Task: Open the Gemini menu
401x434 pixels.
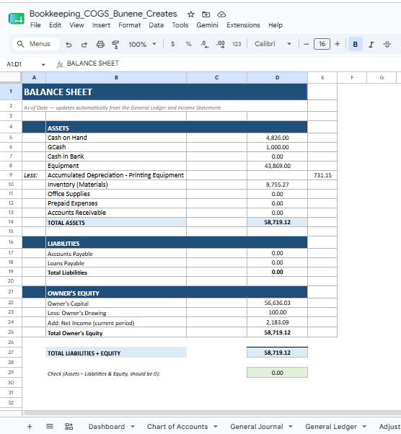Action: [208, 25]
